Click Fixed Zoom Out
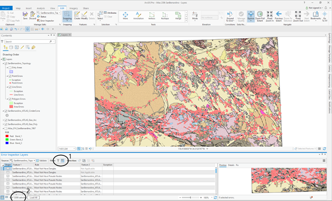Image resolution: width=332 pixels, height=201 pixels. point(298,16)
